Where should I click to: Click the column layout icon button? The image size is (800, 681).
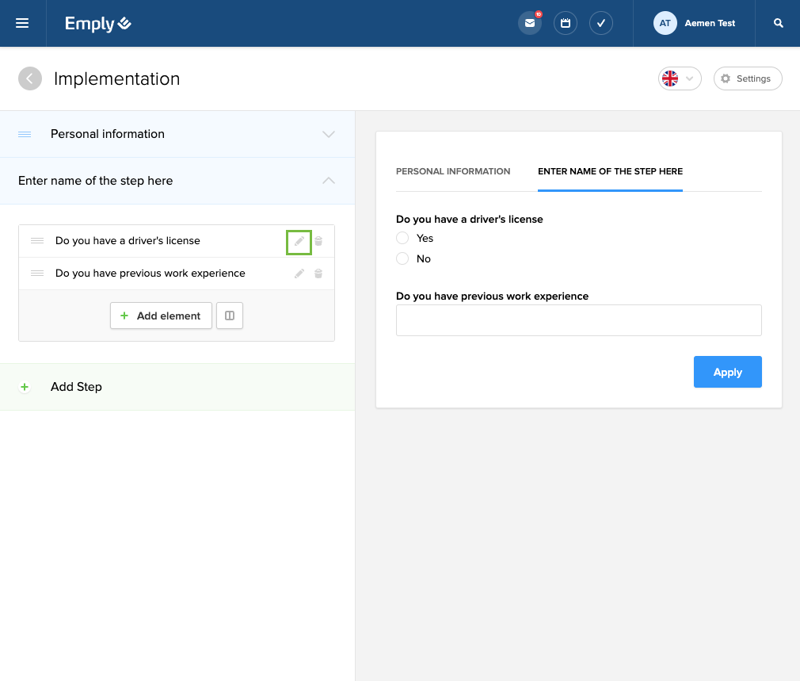230,316
